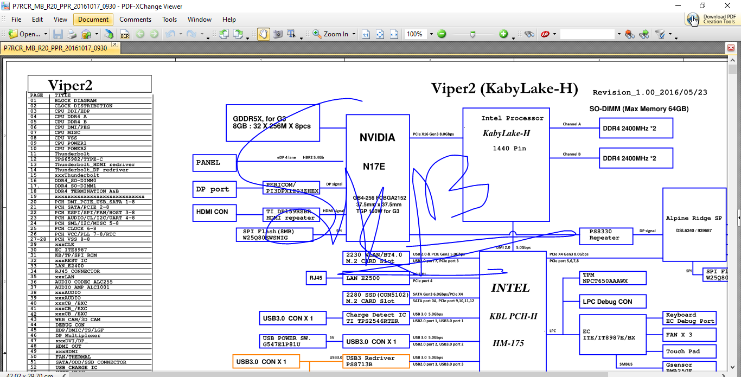Click the zoom slider handle

(x=473, y=34)
